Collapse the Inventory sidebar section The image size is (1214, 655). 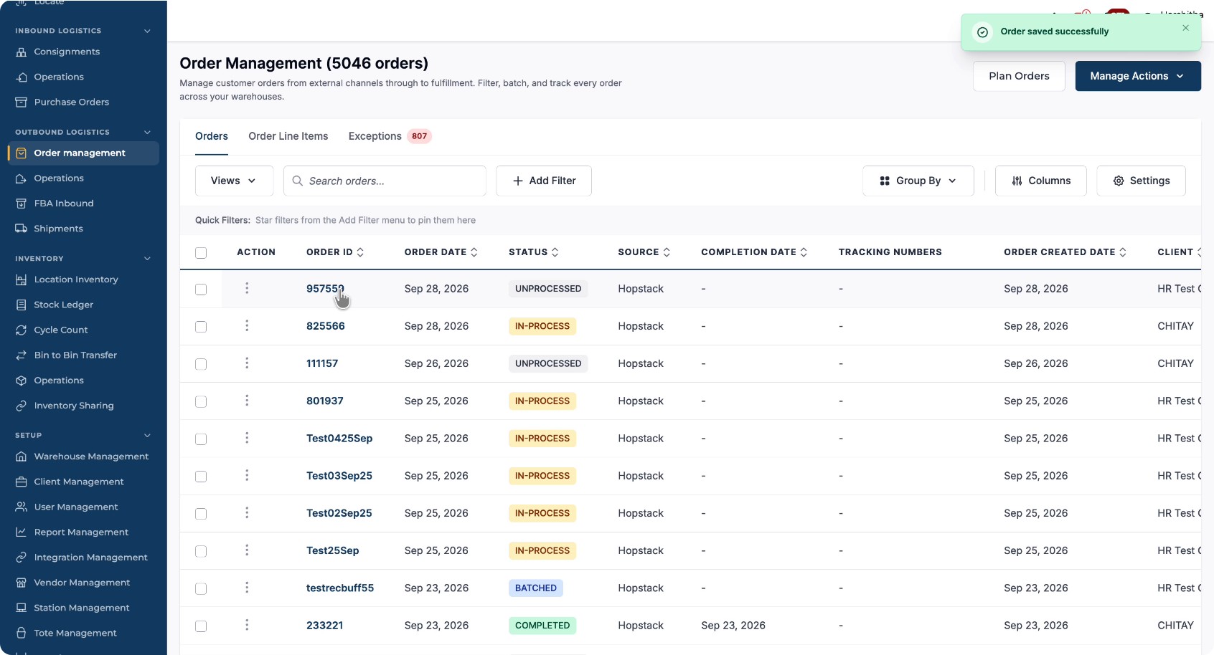coord(147,259)
